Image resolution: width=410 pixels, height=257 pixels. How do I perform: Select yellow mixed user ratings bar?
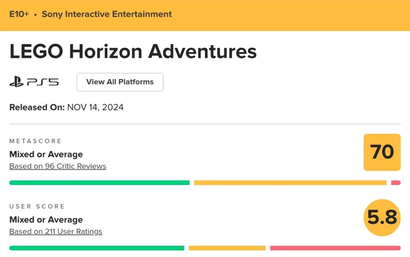(x=227, y=248)
